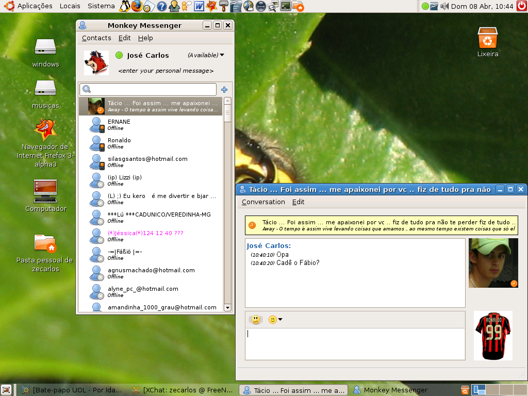Viewport: 528px width, 396px height.
Task: Click the red shutdown power icon
Action: tap(521, 6)
